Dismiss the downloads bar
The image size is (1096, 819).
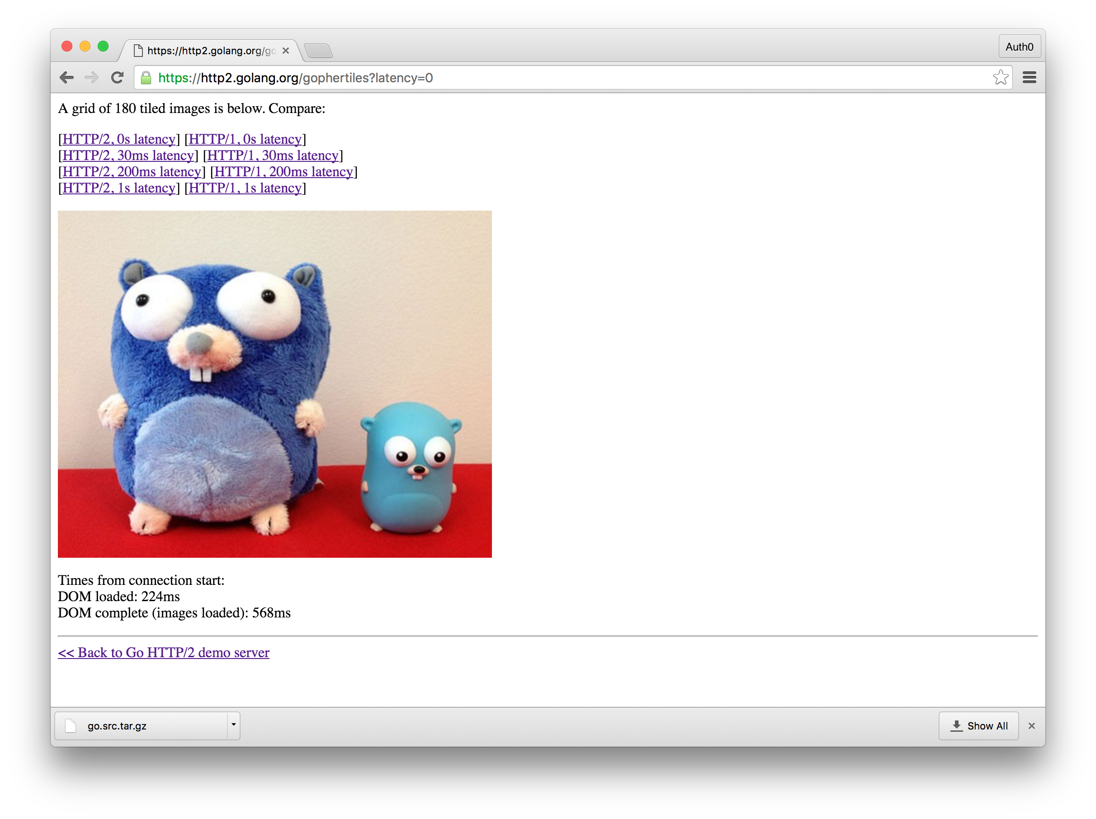click(x=1032, y=726)
